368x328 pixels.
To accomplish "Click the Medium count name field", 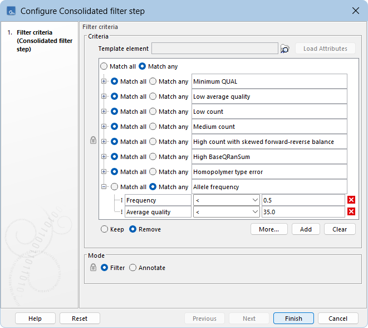I will [x=269, y=127].
